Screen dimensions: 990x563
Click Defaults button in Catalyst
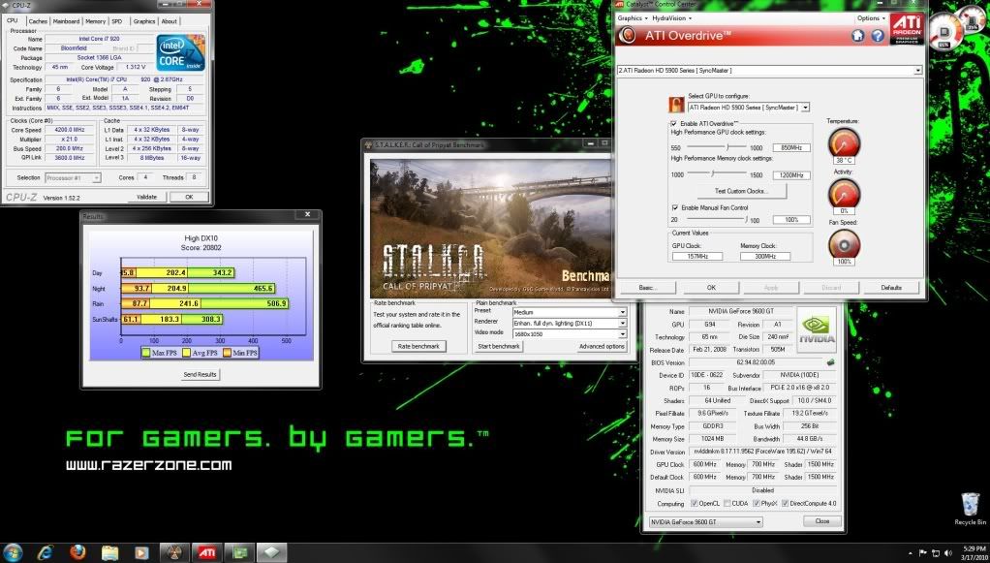(x=891, y=288)
